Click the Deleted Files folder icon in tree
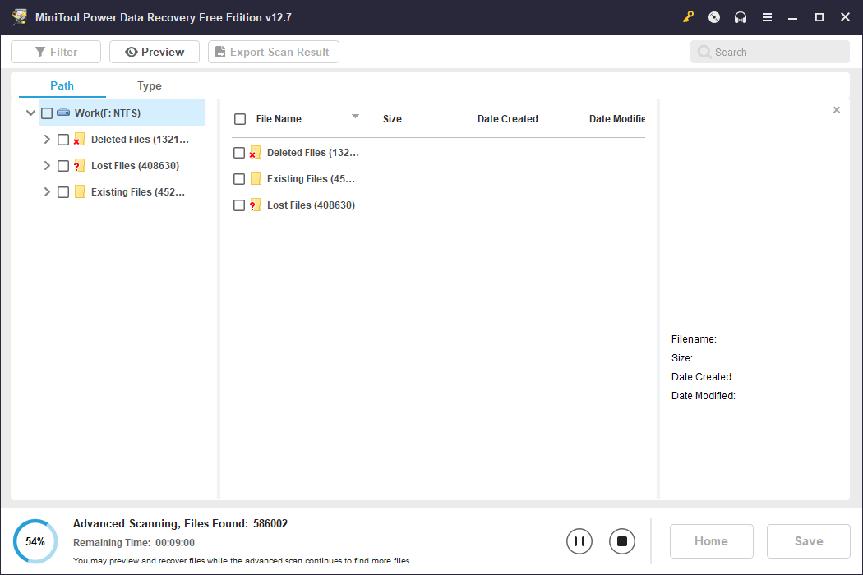The height and width of the screenshot is (575, 863). point(79,139)
